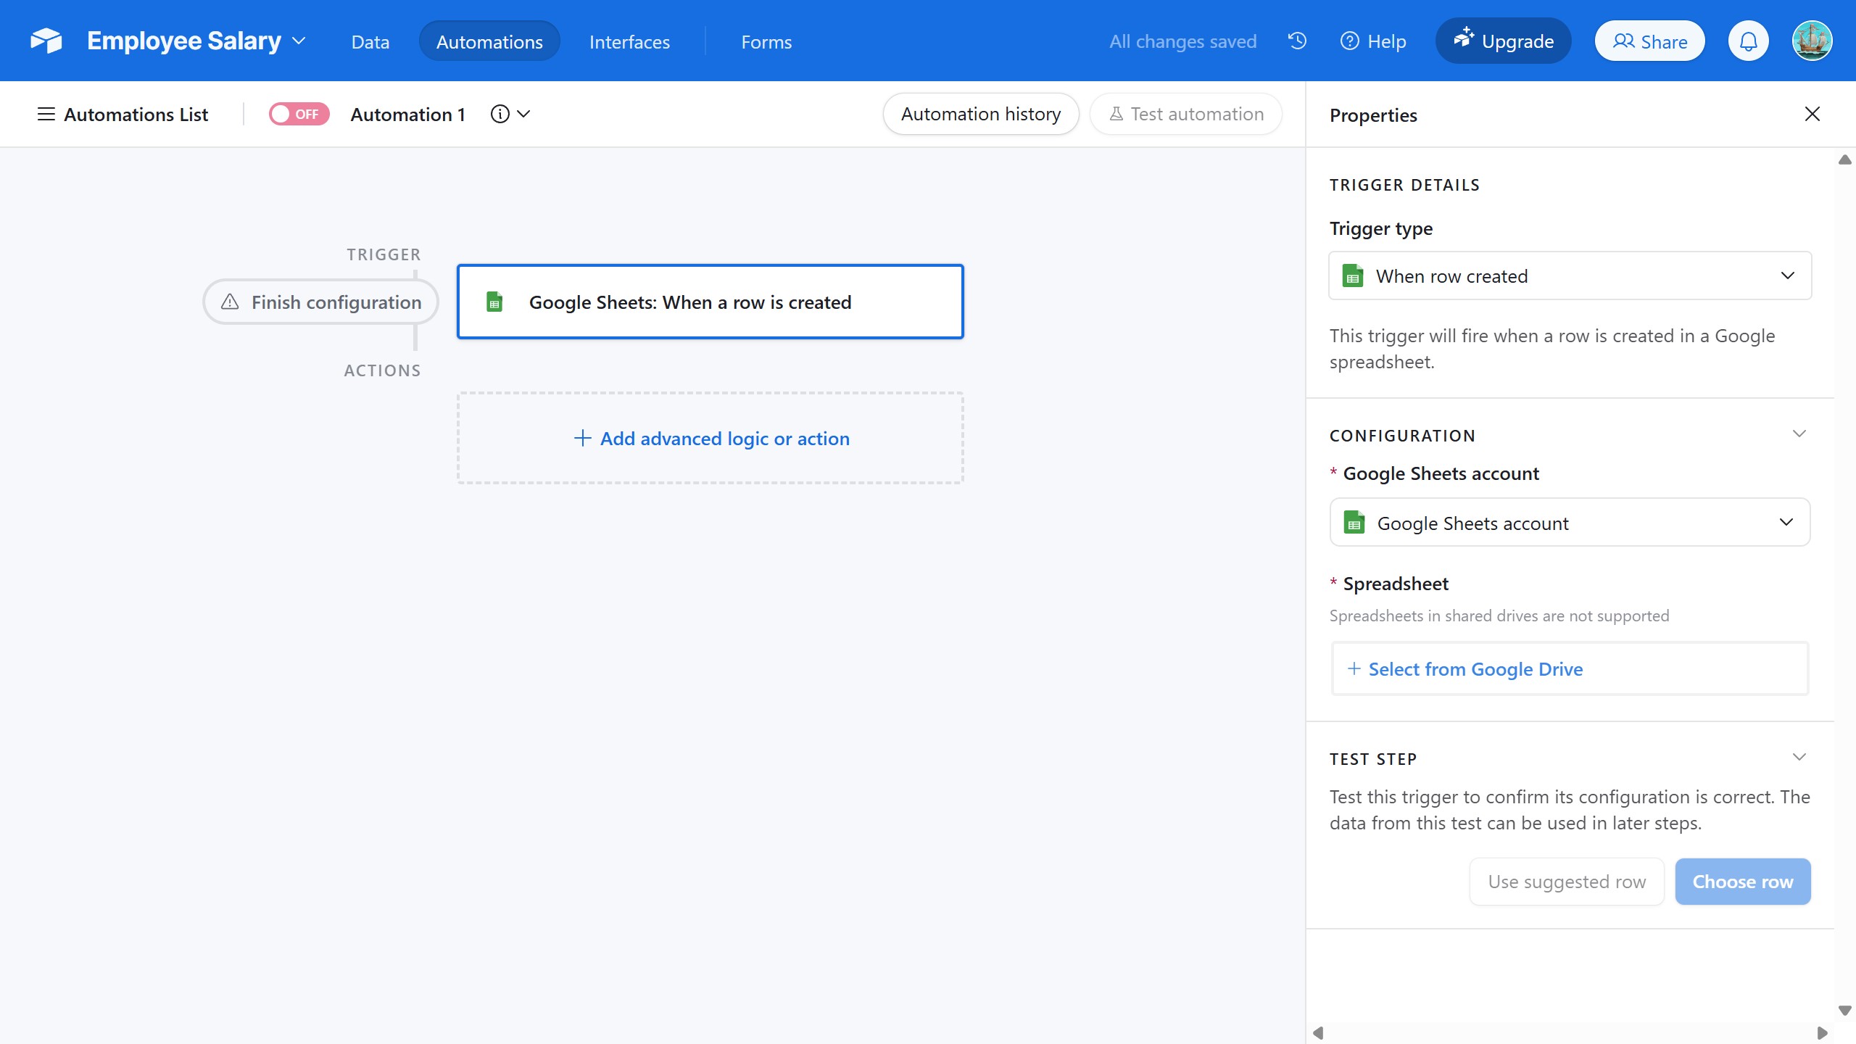This screenshot has height=1044, width=1856.
Task: Click the Automations List hamburger icon
Action: coord(46,115)
